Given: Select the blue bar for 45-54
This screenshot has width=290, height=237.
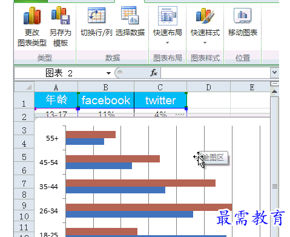Looking at the screenshot, I should (x=99, y=165).
